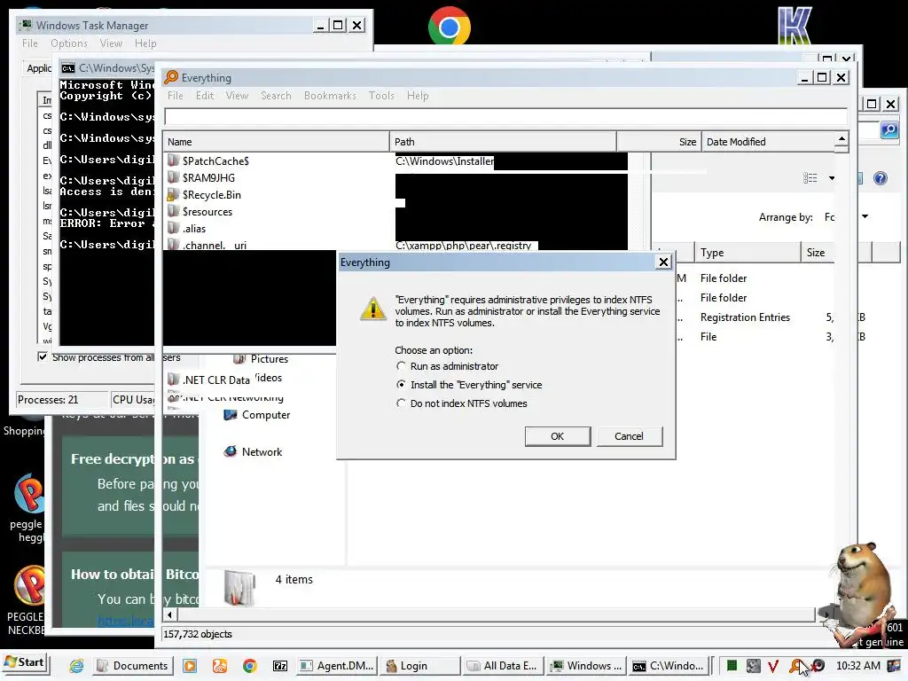Select Install the "Everything" service option
908x681 pixels.
pos(469,385)
